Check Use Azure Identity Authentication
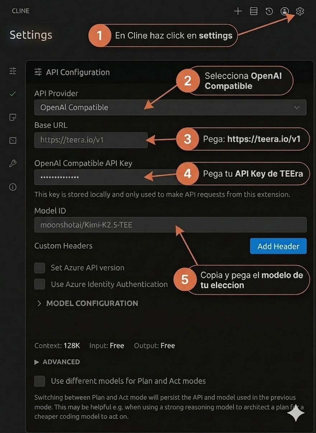The image size is (316, 433). pos(39,284)
